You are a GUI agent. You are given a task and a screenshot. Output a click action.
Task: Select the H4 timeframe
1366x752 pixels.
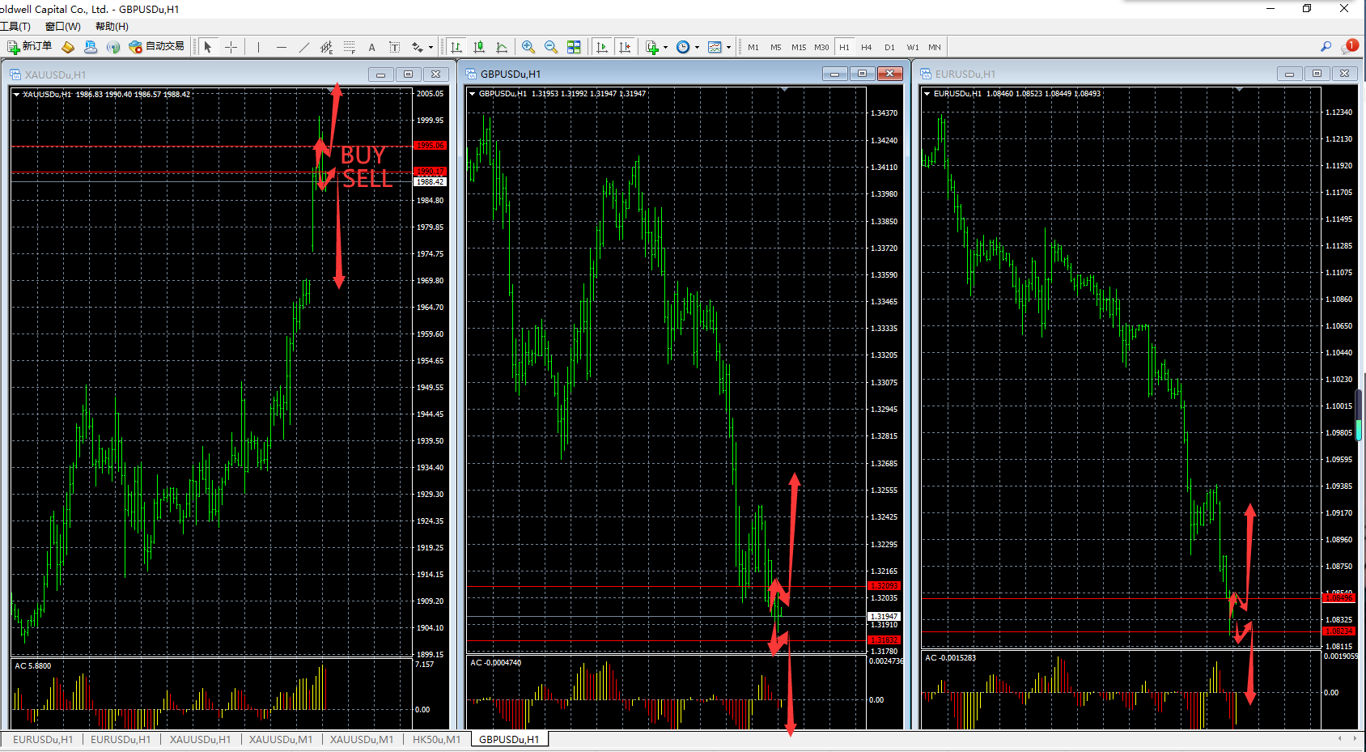867,47
